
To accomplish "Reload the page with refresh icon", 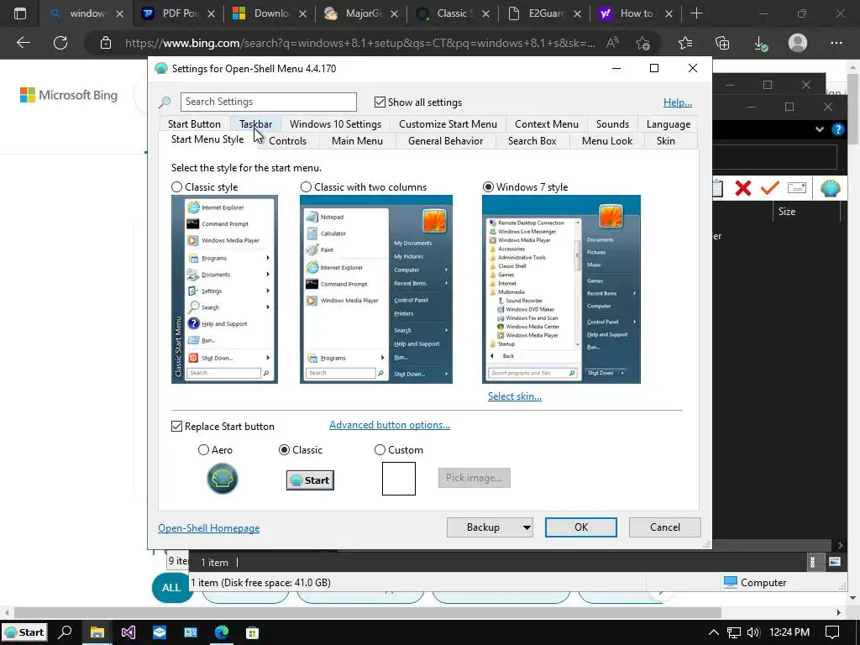I will click(x=60, y=43).
